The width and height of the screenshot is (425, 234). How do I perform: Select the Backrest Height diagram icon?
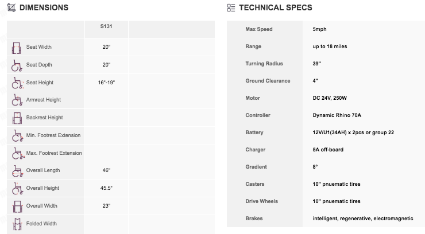[17, 118]
